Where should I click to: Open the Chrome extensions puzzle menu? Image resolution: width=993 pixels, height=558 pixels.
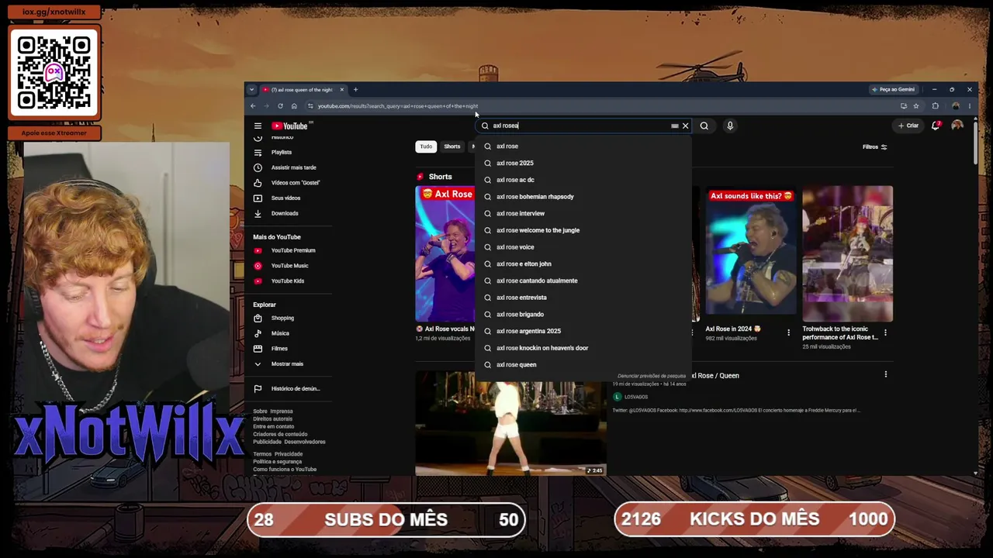[936, 106]
